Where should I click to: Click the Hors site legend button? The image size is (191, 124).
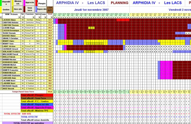click(18, 9)
